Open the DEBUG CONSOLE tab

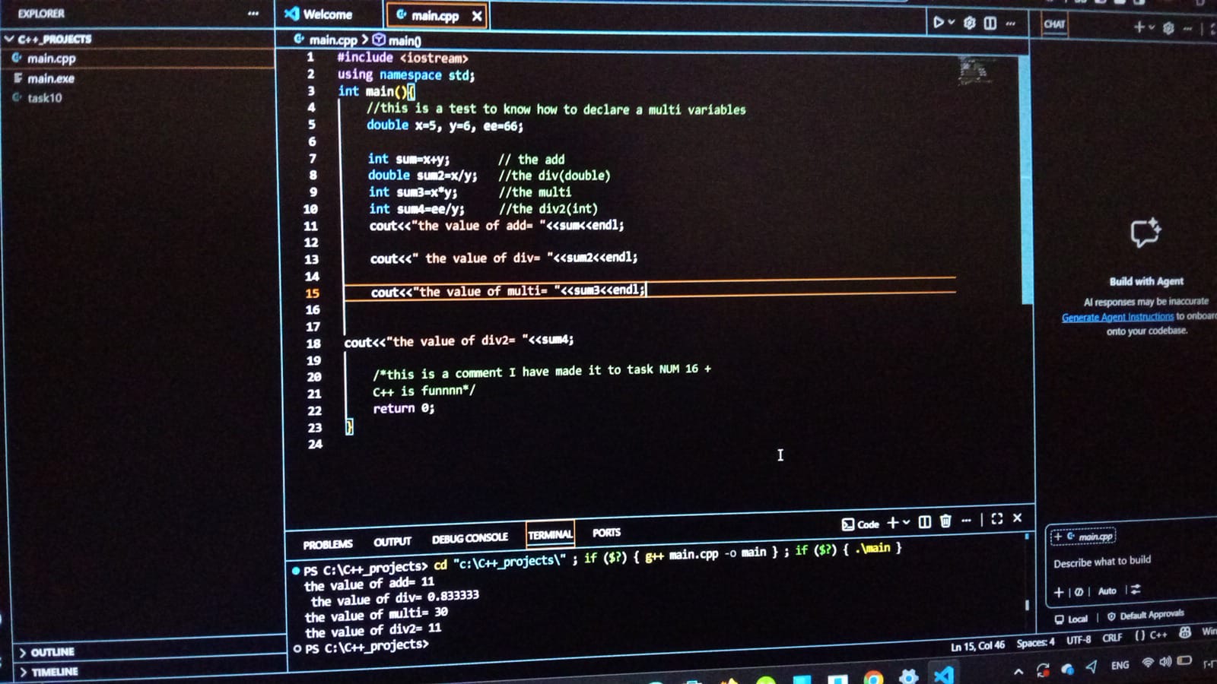[470, 538]
